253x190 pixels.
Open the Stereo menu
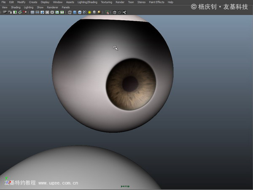pos(141,2)
